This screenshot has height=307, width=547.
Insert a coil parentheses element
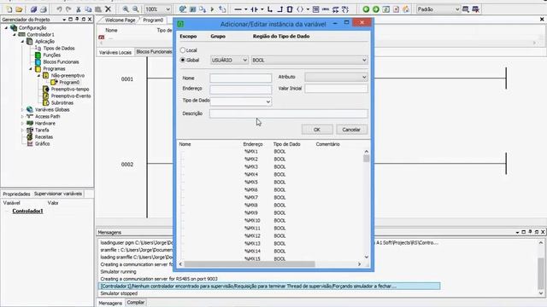point(300,9)
